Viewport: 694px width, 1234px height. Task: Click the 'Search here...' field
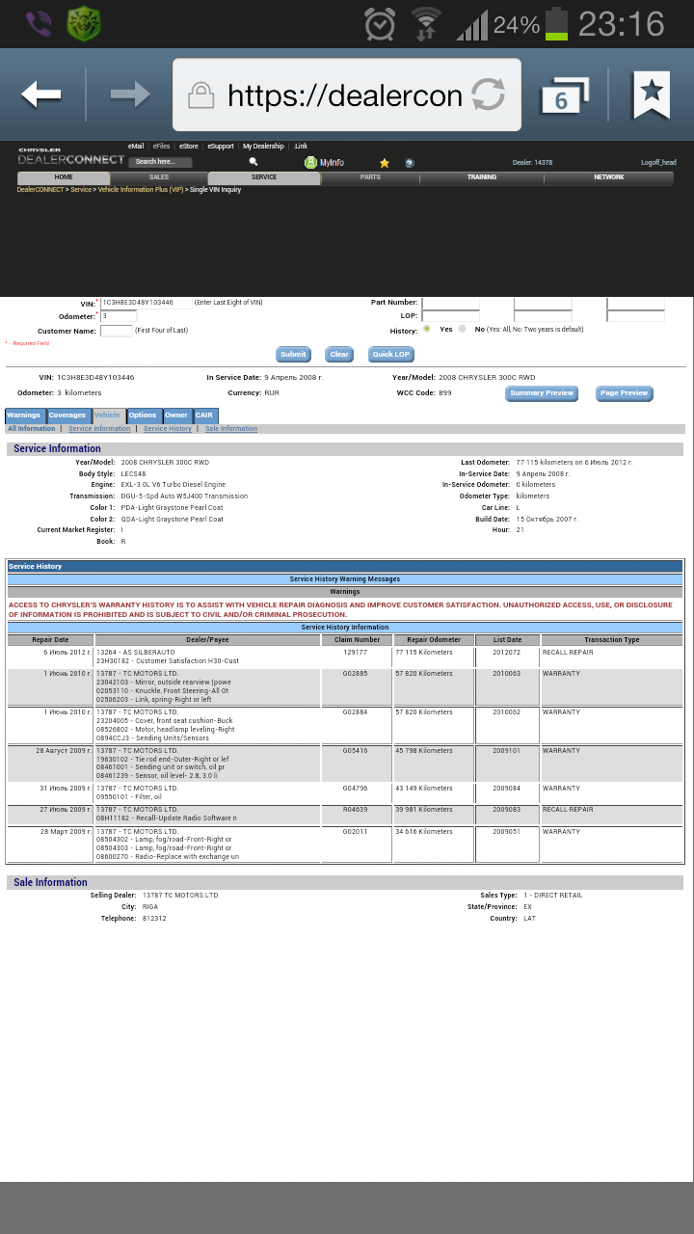tap(160, 162)
